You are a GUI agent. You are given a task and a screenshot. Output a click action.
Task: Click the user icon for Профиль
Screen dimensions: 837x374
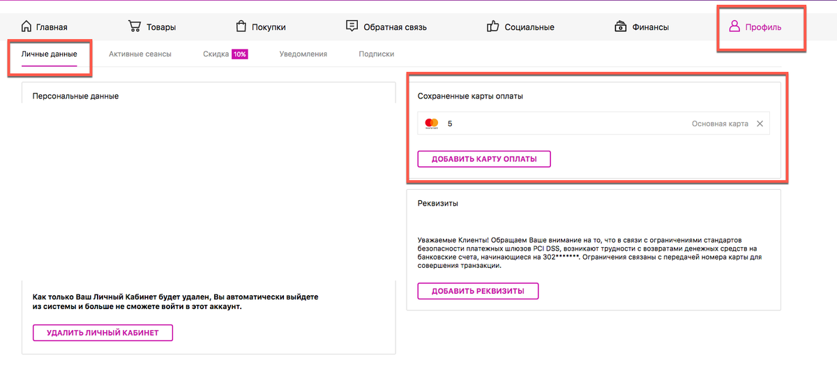point(734,27)
